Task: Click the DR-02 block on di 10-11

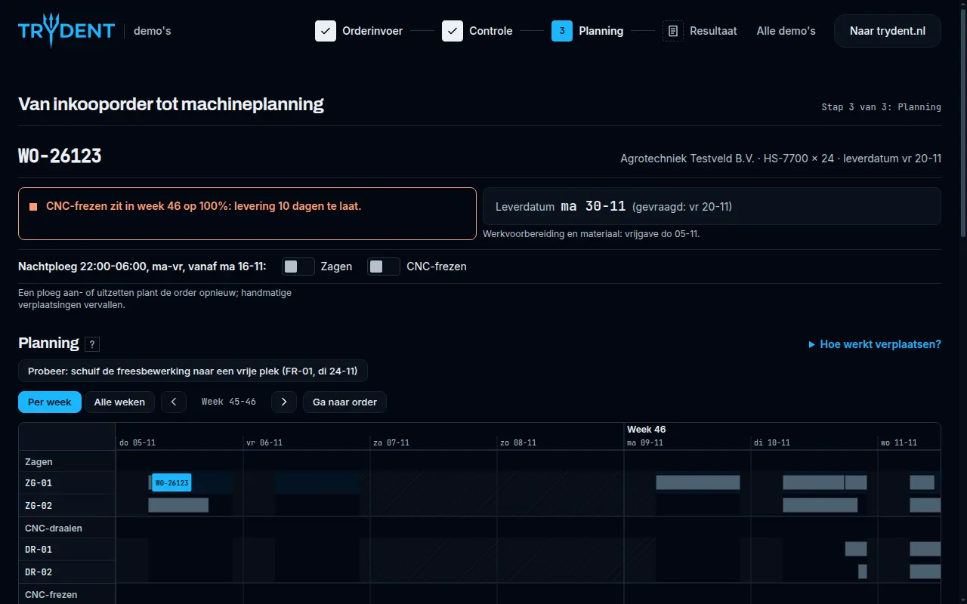Action: point(863,572)
